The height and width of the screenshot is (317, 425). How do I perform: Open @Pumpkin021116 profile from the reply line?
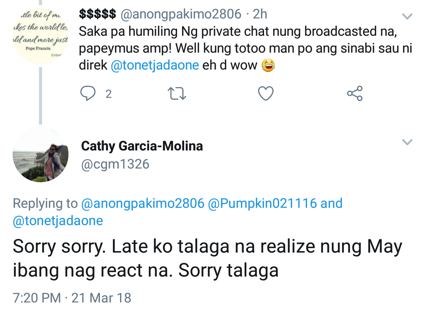tap(262, 203)
